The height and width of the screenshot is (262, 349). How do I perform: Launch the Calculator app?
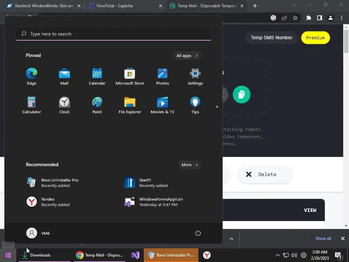(x=32, y=106)
